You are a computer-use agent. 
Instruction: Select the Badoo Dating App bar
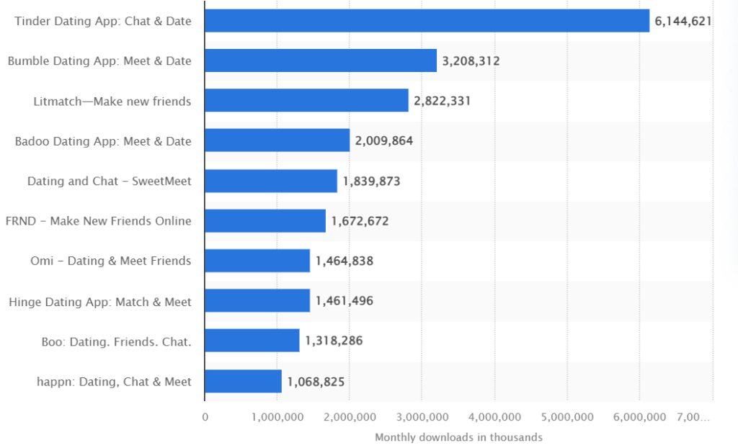click(x=277, y=140)
